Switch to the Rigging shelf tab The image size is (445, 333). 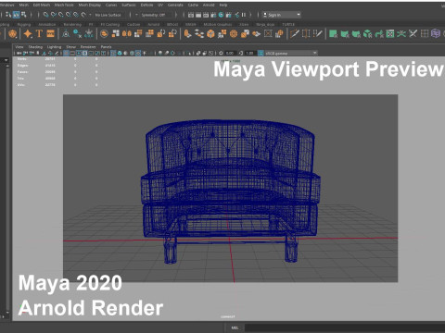coord(24,24)
